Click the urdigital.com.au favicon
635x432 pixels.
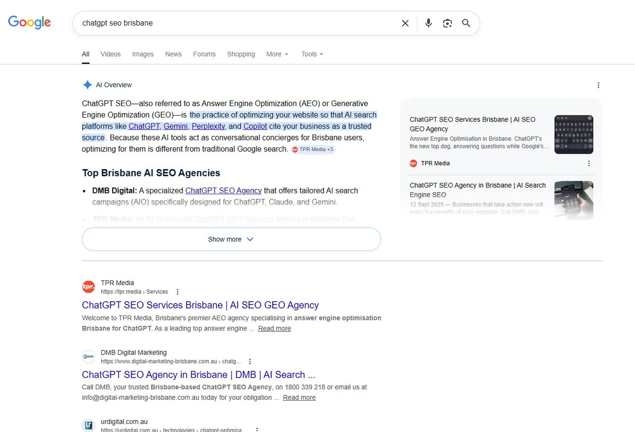pos(88,426)
